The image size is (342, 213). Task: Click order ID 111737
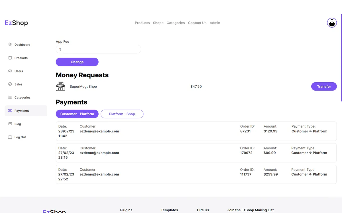(246, 174)
